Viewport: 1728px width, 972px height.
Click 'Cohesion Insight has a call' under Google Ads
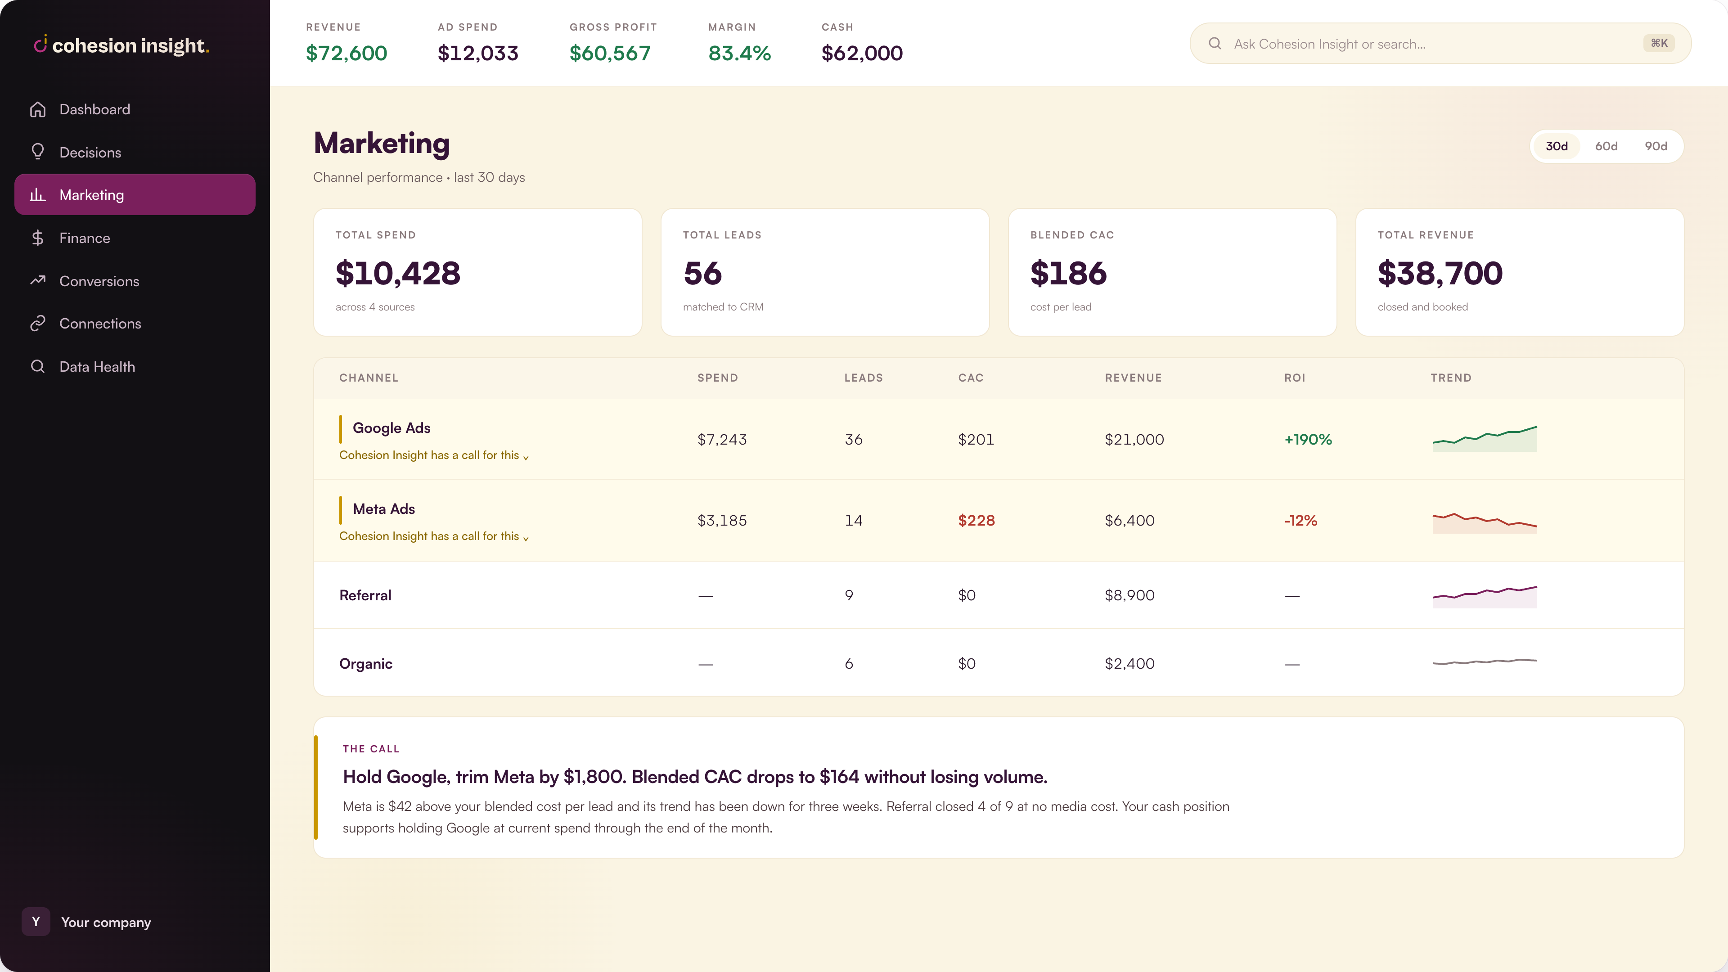point(434,455)
